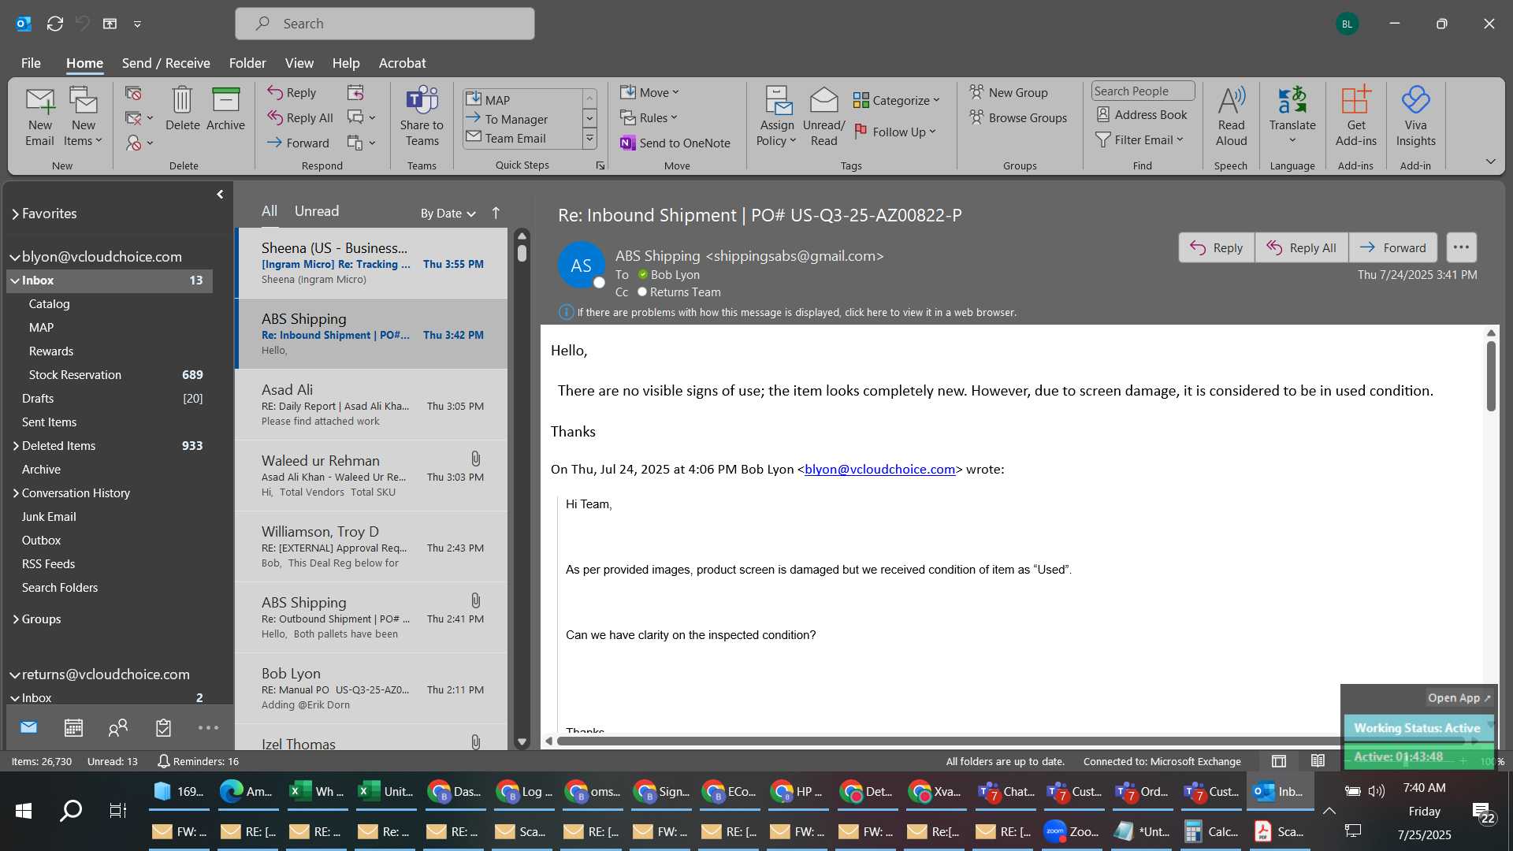
Task: Switch to People view icon
Action: (x=118, y=727)
